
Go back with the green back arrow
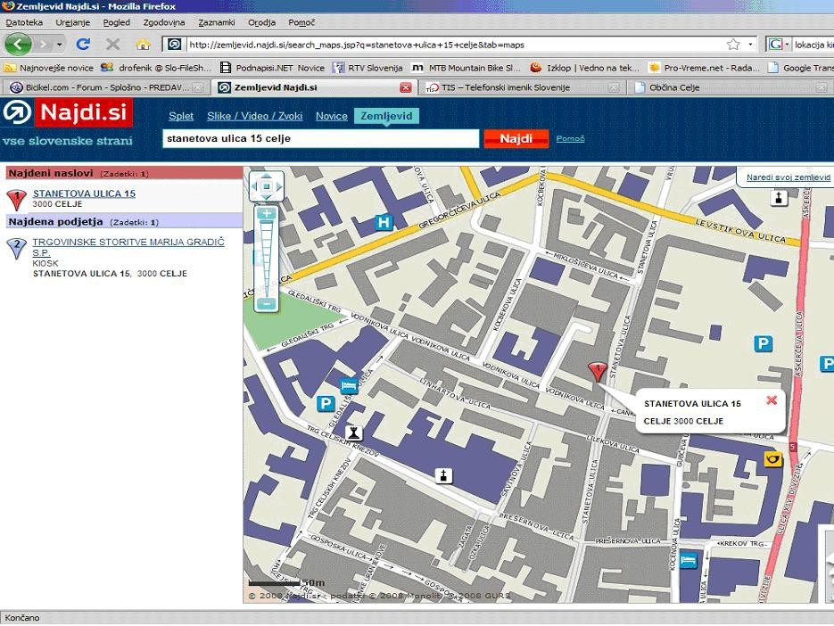19,45
